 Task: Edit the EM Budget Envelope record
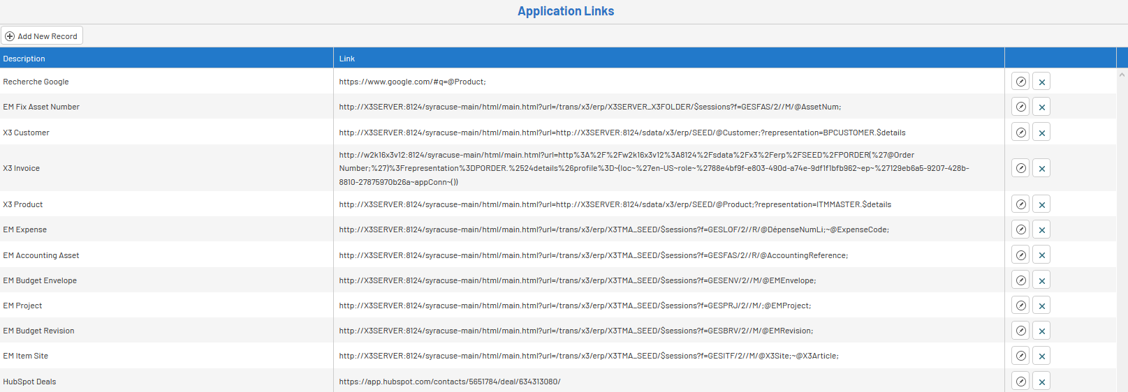point(1020,280)
